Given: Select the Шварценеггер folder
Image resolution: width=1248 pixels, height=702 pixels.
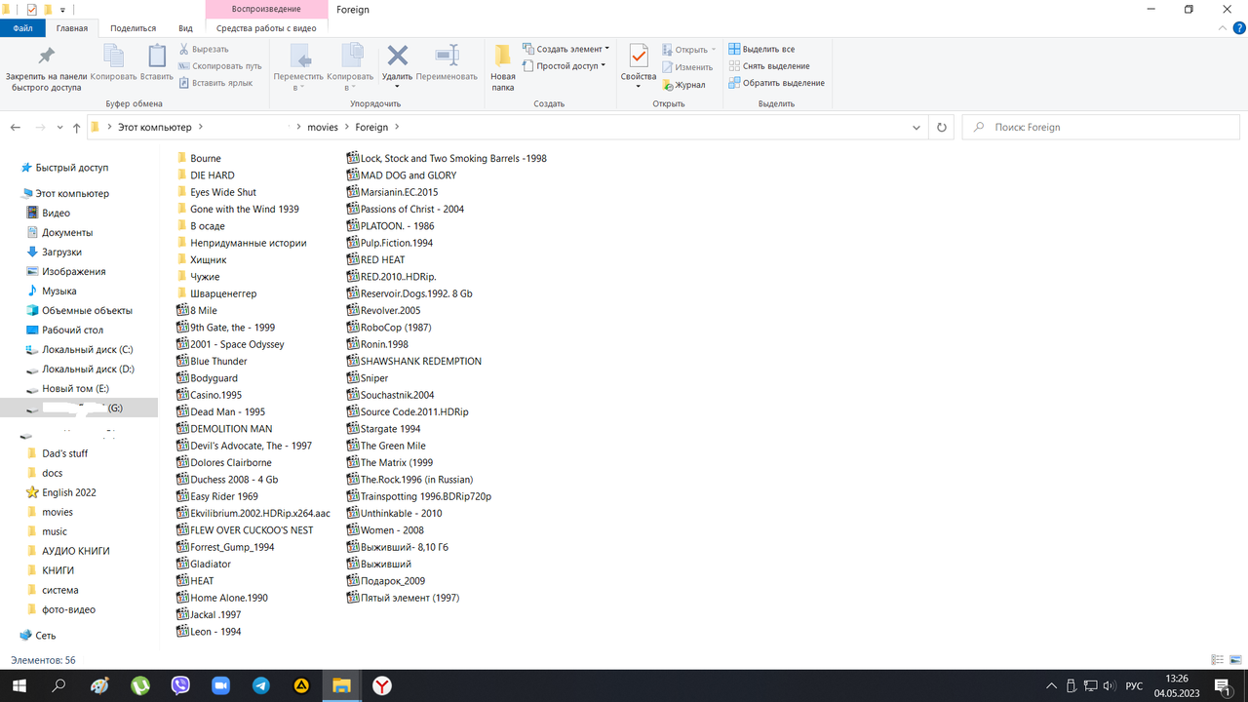Looking at the screenshot, I should coord(223,293).
